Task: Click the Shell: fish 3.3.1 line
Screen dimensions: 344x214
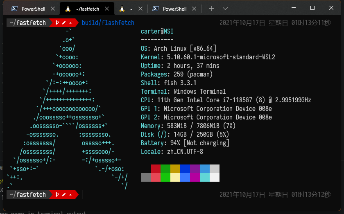Action: tap(168, 83)
